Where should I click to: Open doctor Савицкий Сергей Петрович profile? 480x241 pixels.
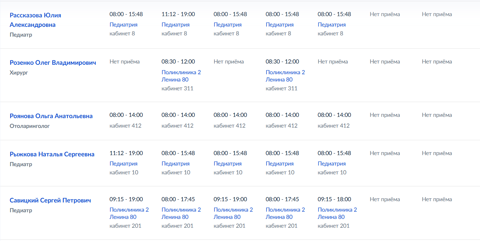50,200
